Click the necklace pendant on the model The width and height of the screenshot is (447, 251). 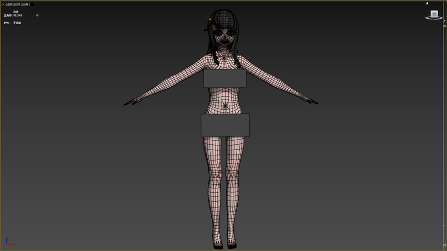coord(225,58)
